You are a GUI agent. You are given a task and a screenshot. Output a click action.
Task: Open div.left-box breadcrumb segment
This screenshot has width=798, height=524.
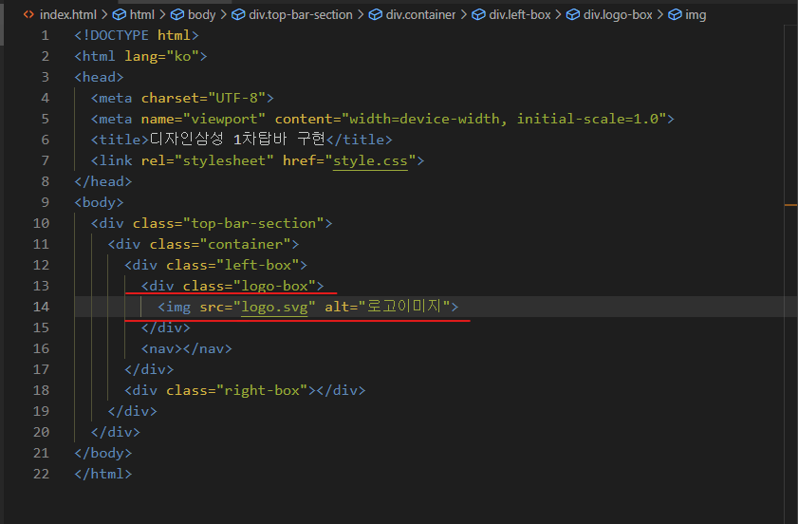520,15
